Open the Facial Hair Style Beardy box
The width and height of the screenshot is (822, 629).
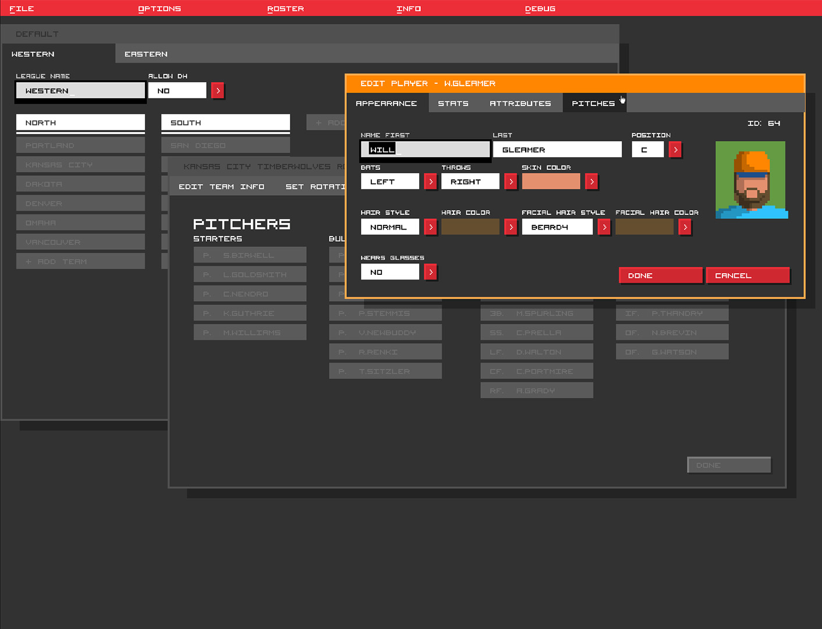point(557,227)
